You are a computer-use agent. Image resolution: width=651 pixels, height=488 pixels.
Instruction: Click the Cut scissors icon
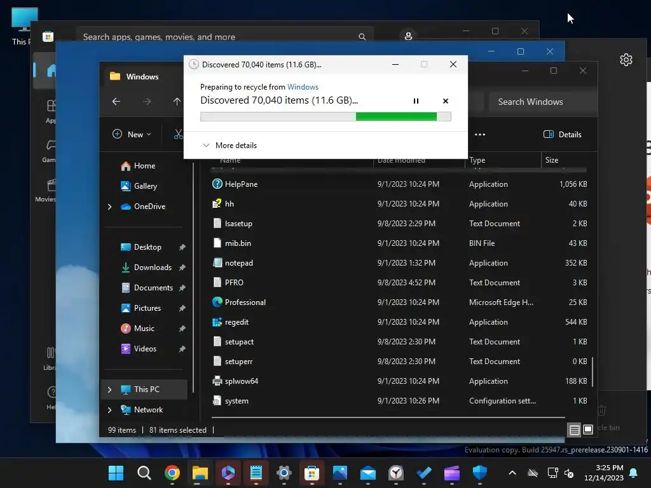tap(178, 134)
